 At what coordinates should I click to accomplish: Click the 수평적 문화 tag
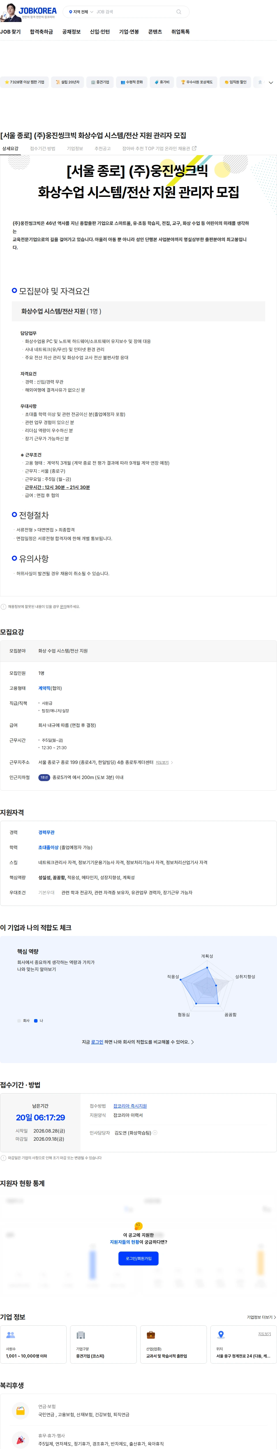tap(131, 82)
